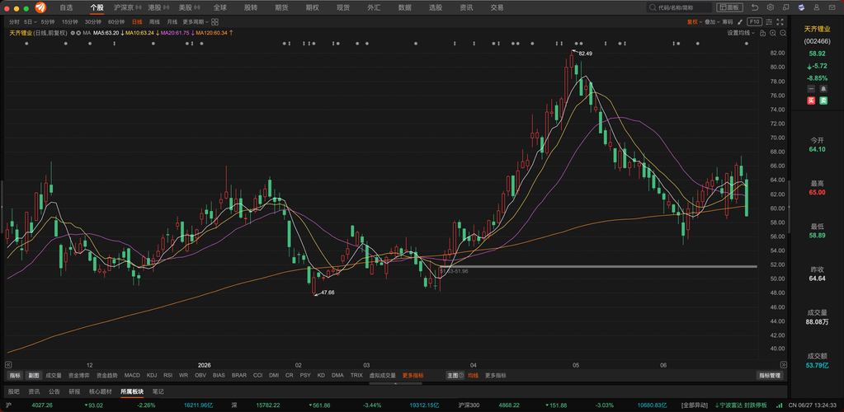Image resolution: width=844 pixels, height=412 pixels.
Task: Zoom in the K-line chart
Action: 772,33
